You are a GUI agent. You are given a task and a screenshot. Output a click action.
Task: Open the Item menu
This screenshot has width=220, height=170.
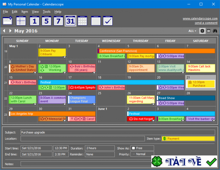pyautogui.click(x=24, y=12)
